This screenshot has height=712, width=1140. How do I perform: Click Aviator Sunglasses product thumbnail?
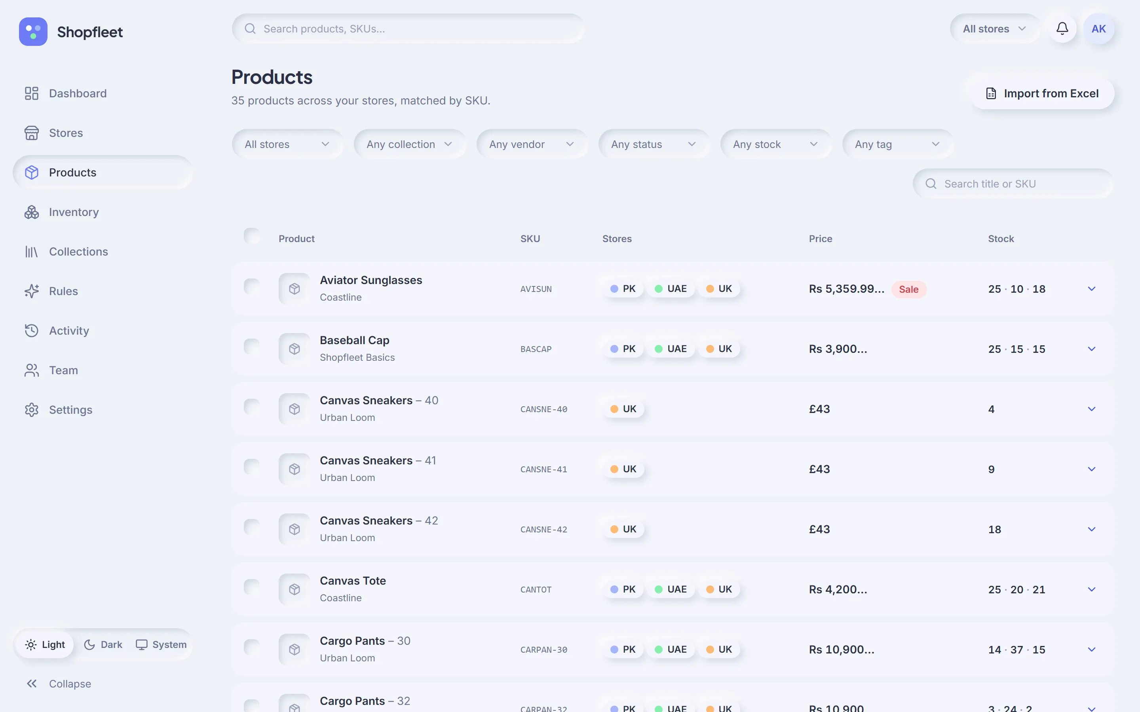294,289
